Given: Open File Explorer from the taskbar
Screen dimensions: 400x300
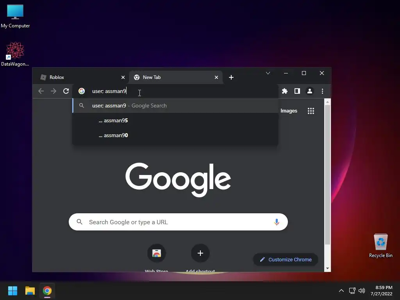Looking at the screenshot, I should 30,291.
